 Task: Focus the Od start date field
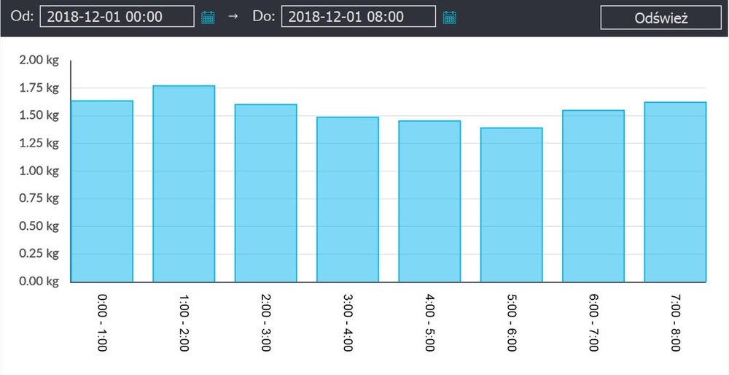click(117, 17)
